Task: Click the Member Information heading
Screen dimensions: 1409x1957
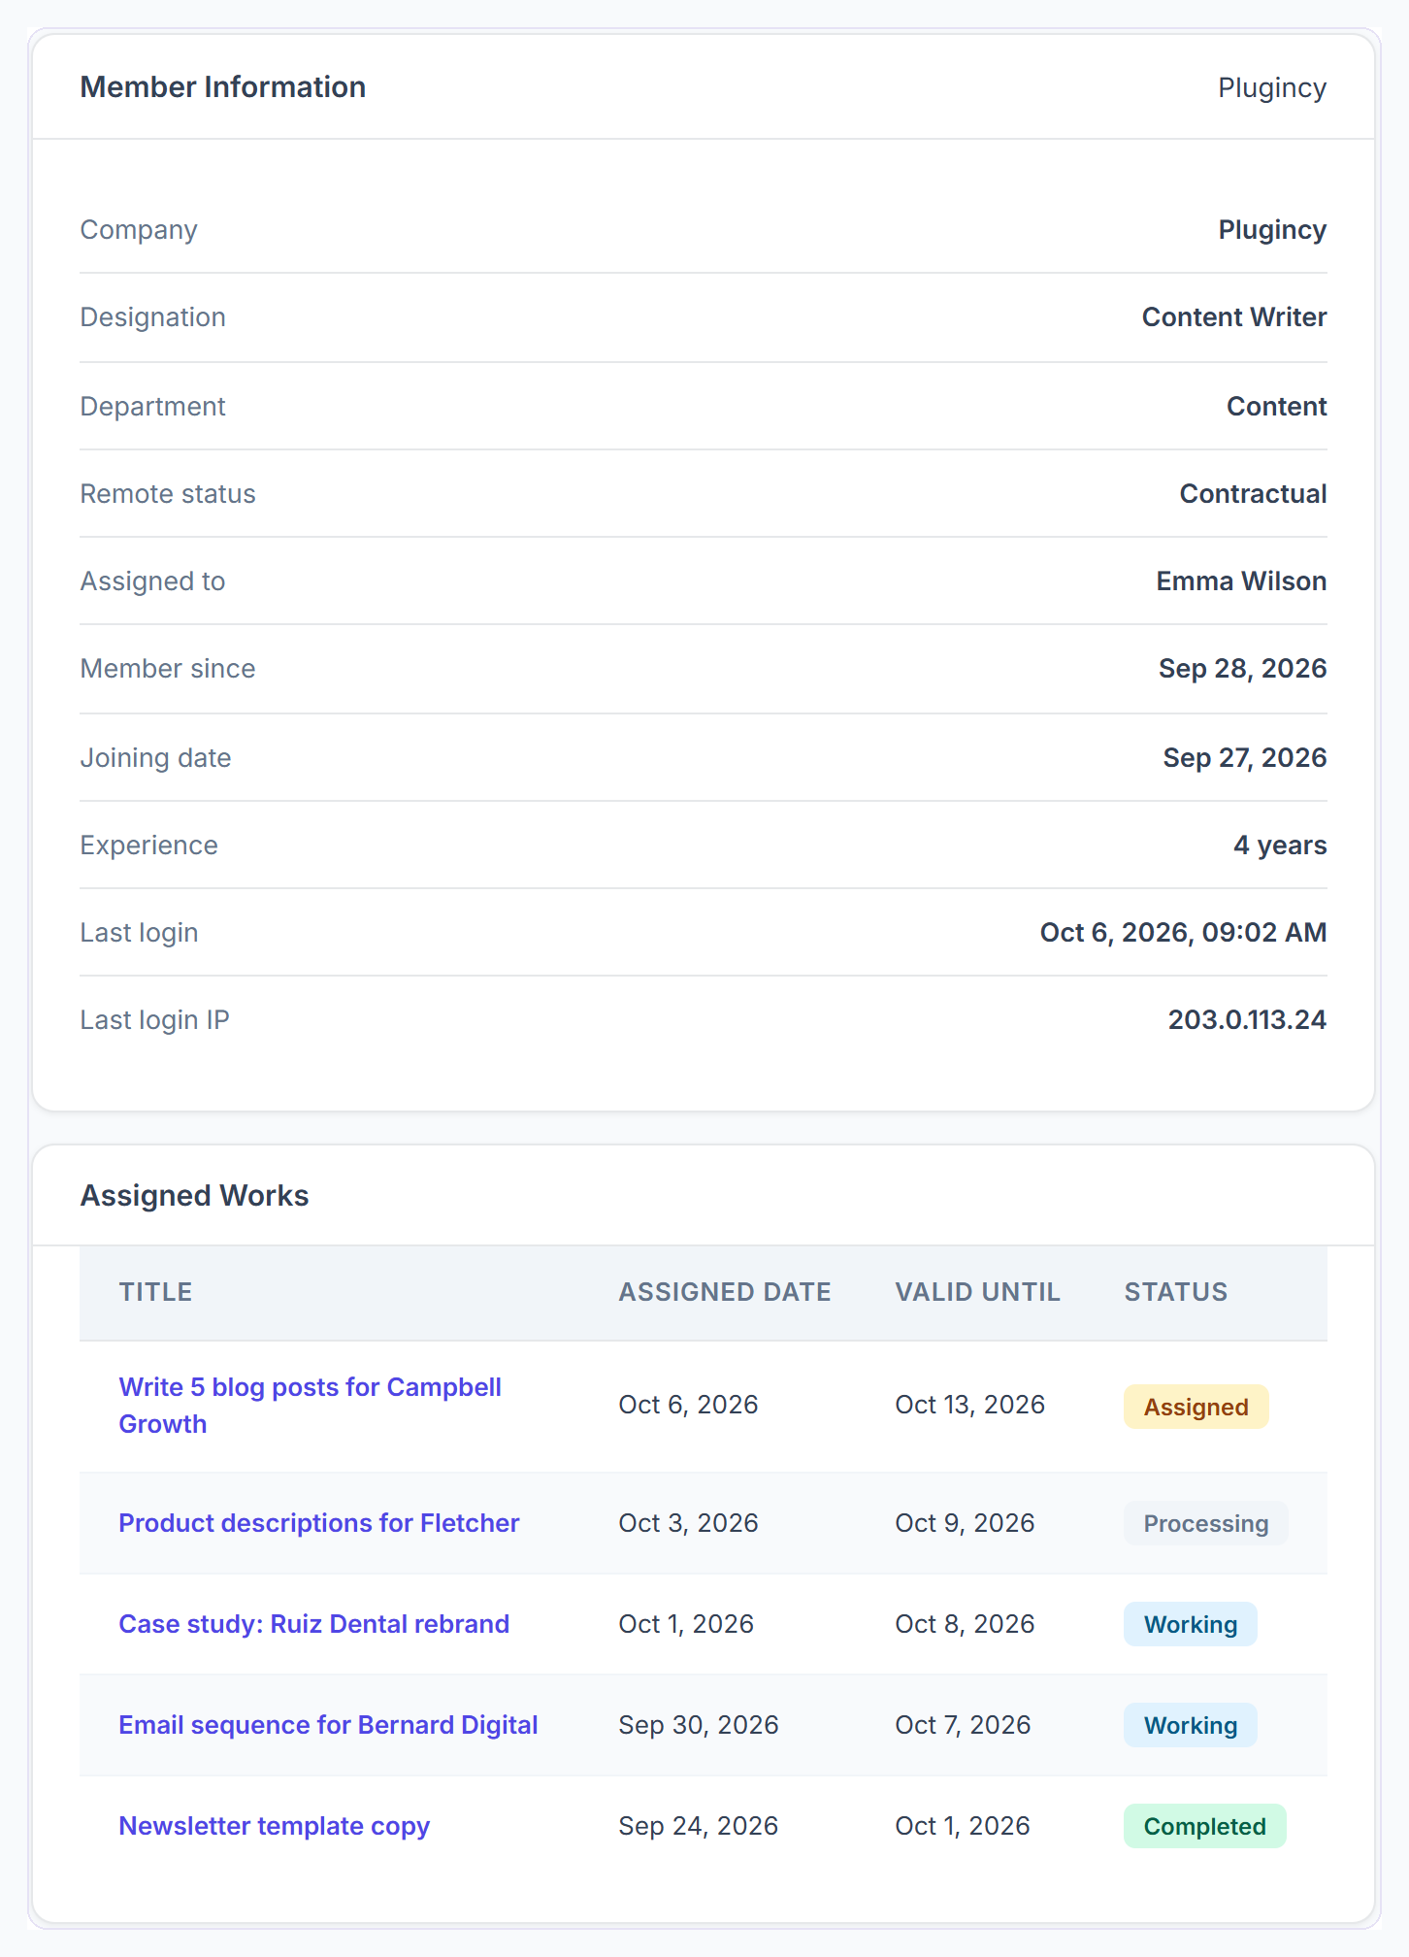Action: (x=222, y=86)
